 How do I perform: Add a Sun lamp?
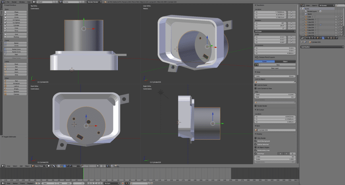pyautogui.click(x=16, y=67)
